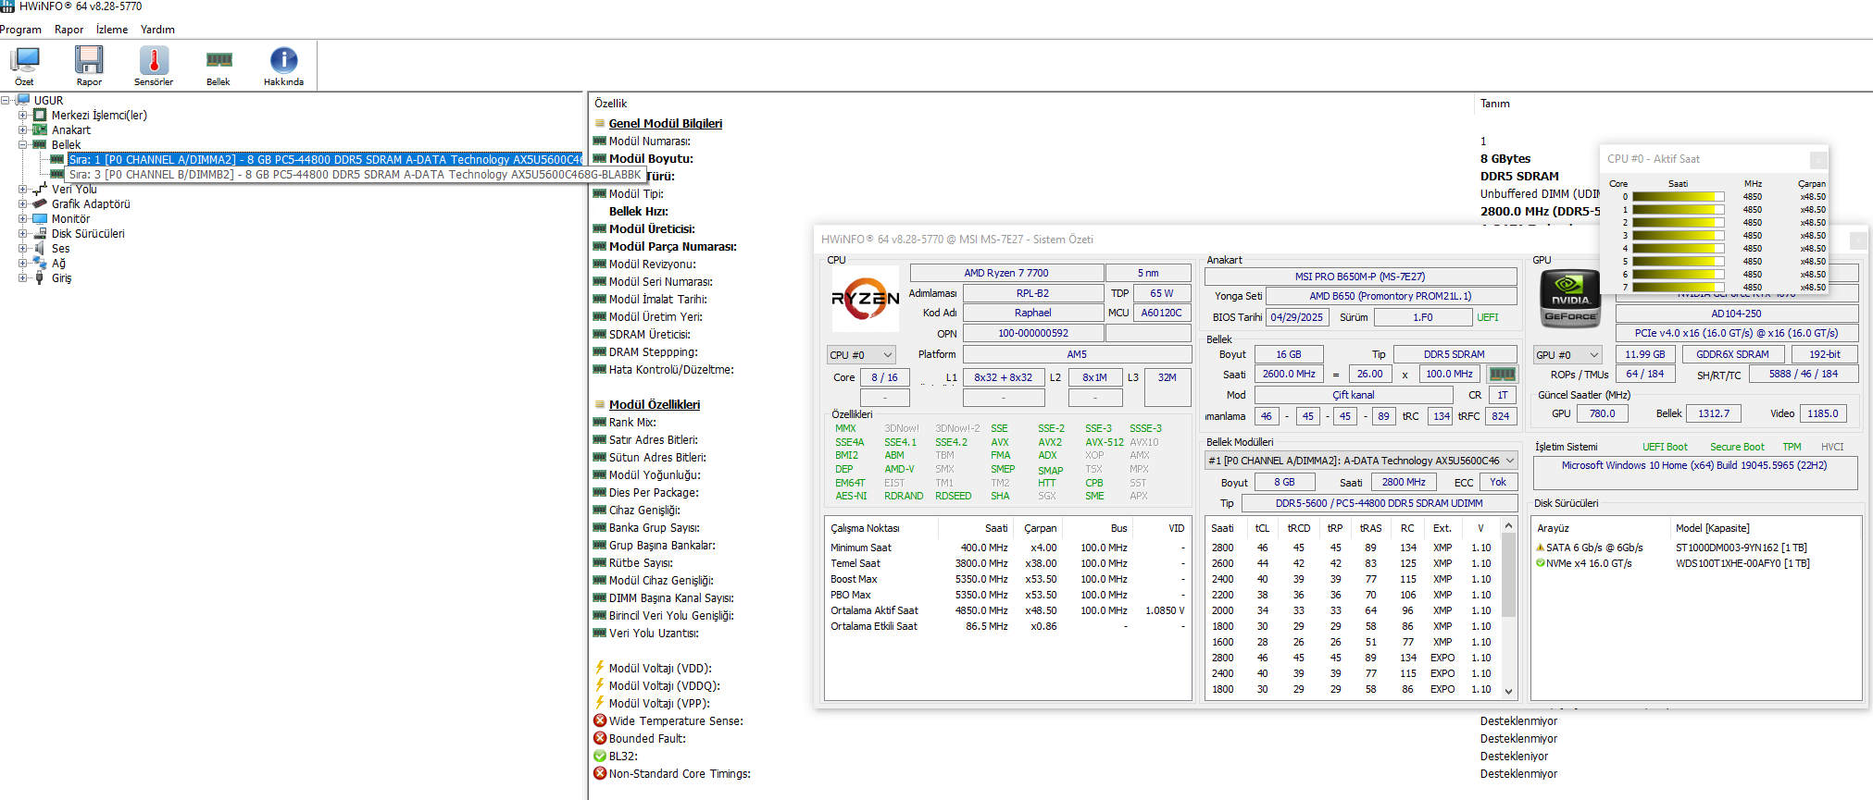Click the Modül Özellikleri heading

(x=654, y=404)
